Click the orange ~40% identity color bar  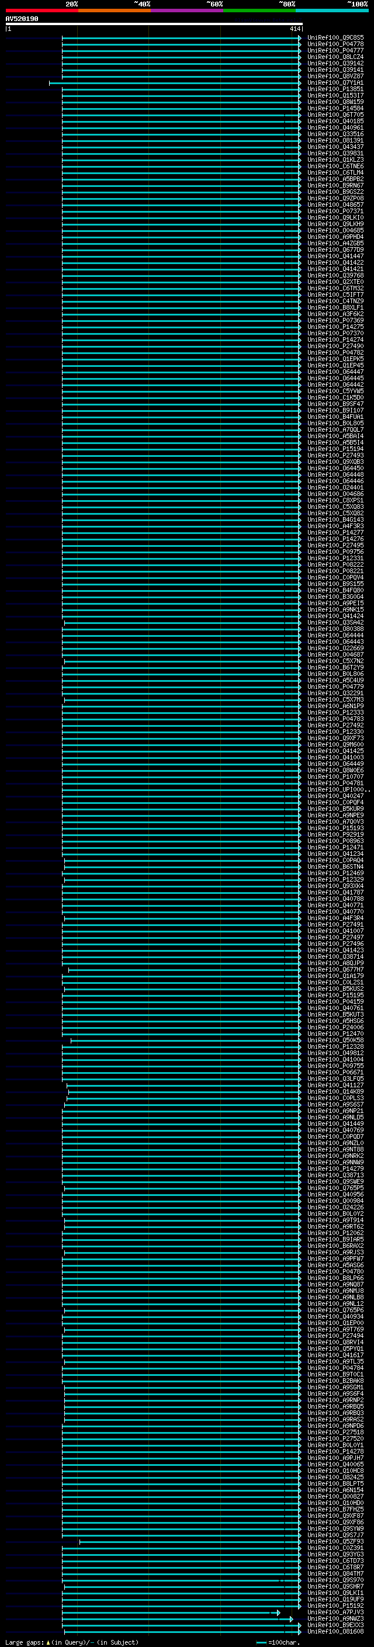coord(115,11)
